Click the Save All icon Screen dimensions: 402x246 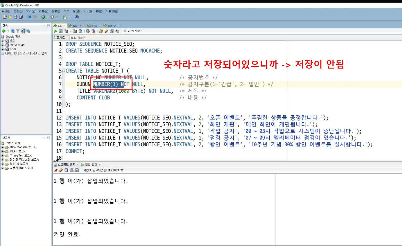pos(21,17)
